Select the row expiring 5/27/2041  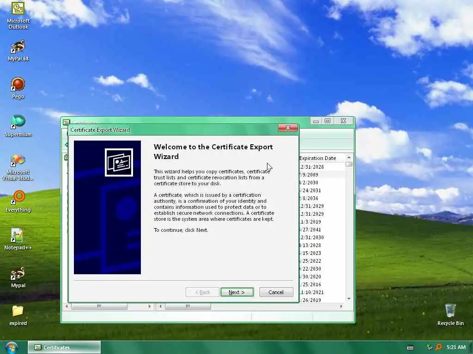[x=322, y=230]
